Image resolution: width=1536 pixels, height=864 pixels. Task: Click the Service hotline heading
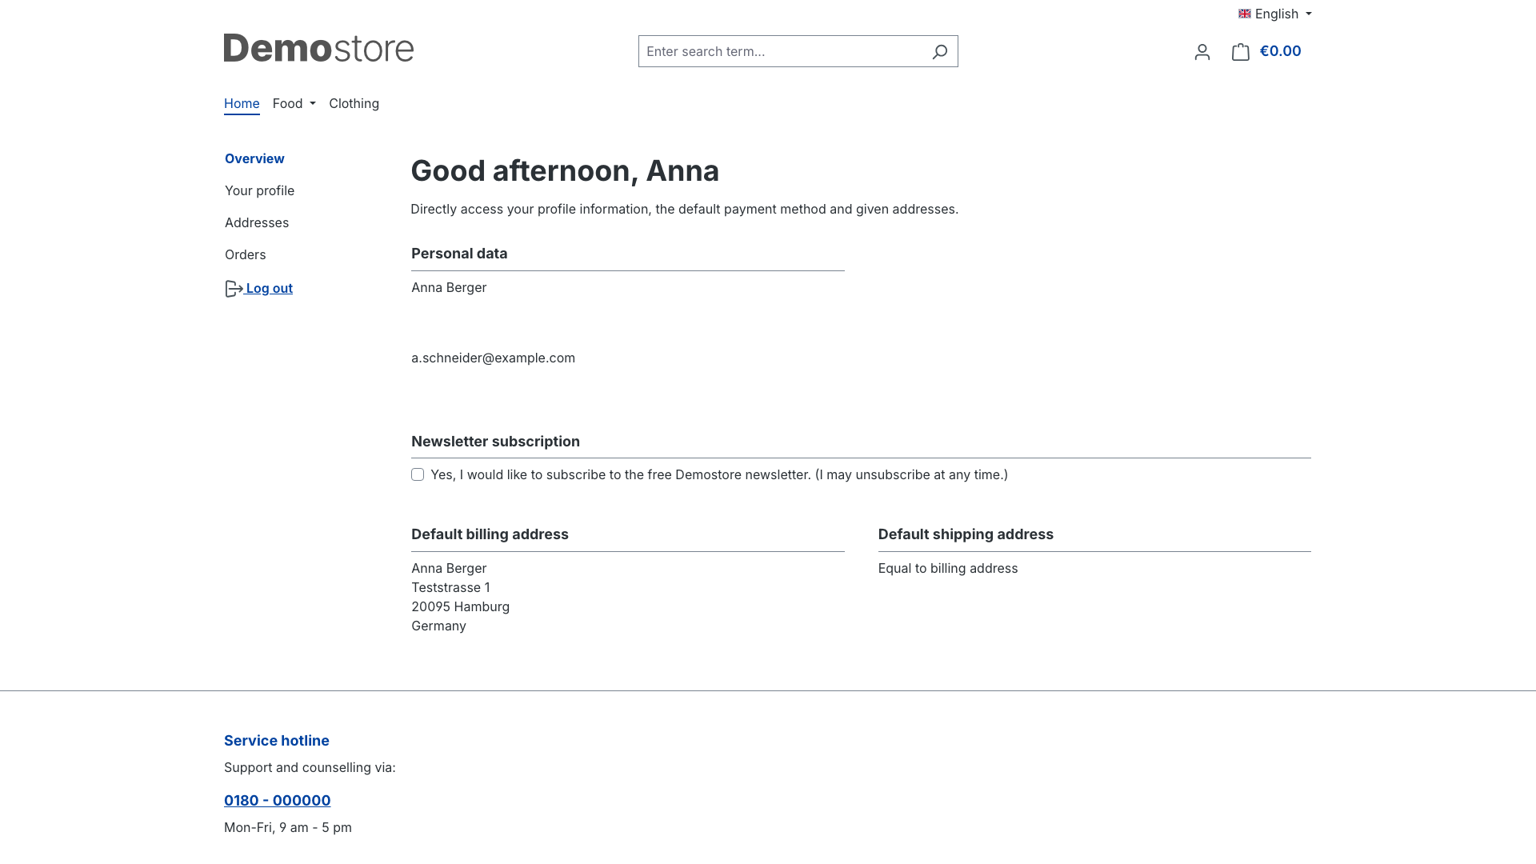coord(277,741)
